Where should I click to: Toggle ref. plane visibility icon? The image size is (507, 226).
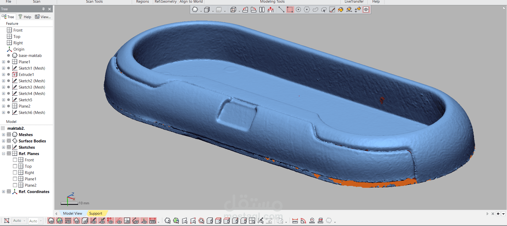point(127,221)
